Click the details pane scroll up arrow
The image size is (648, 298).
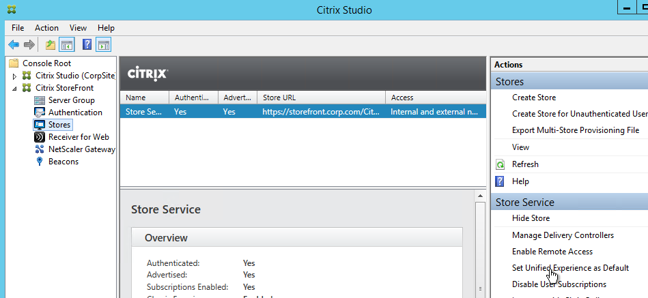(x=480, y=196)
